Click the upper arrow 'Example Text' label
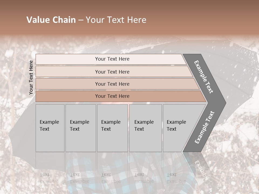The image size is (259, 194). (x=203, y=77)
